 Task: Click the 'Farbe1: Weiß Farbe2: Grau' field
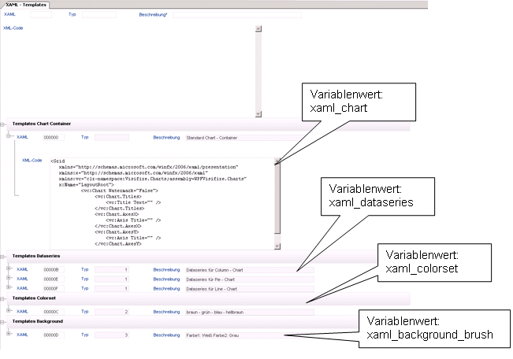250,335
